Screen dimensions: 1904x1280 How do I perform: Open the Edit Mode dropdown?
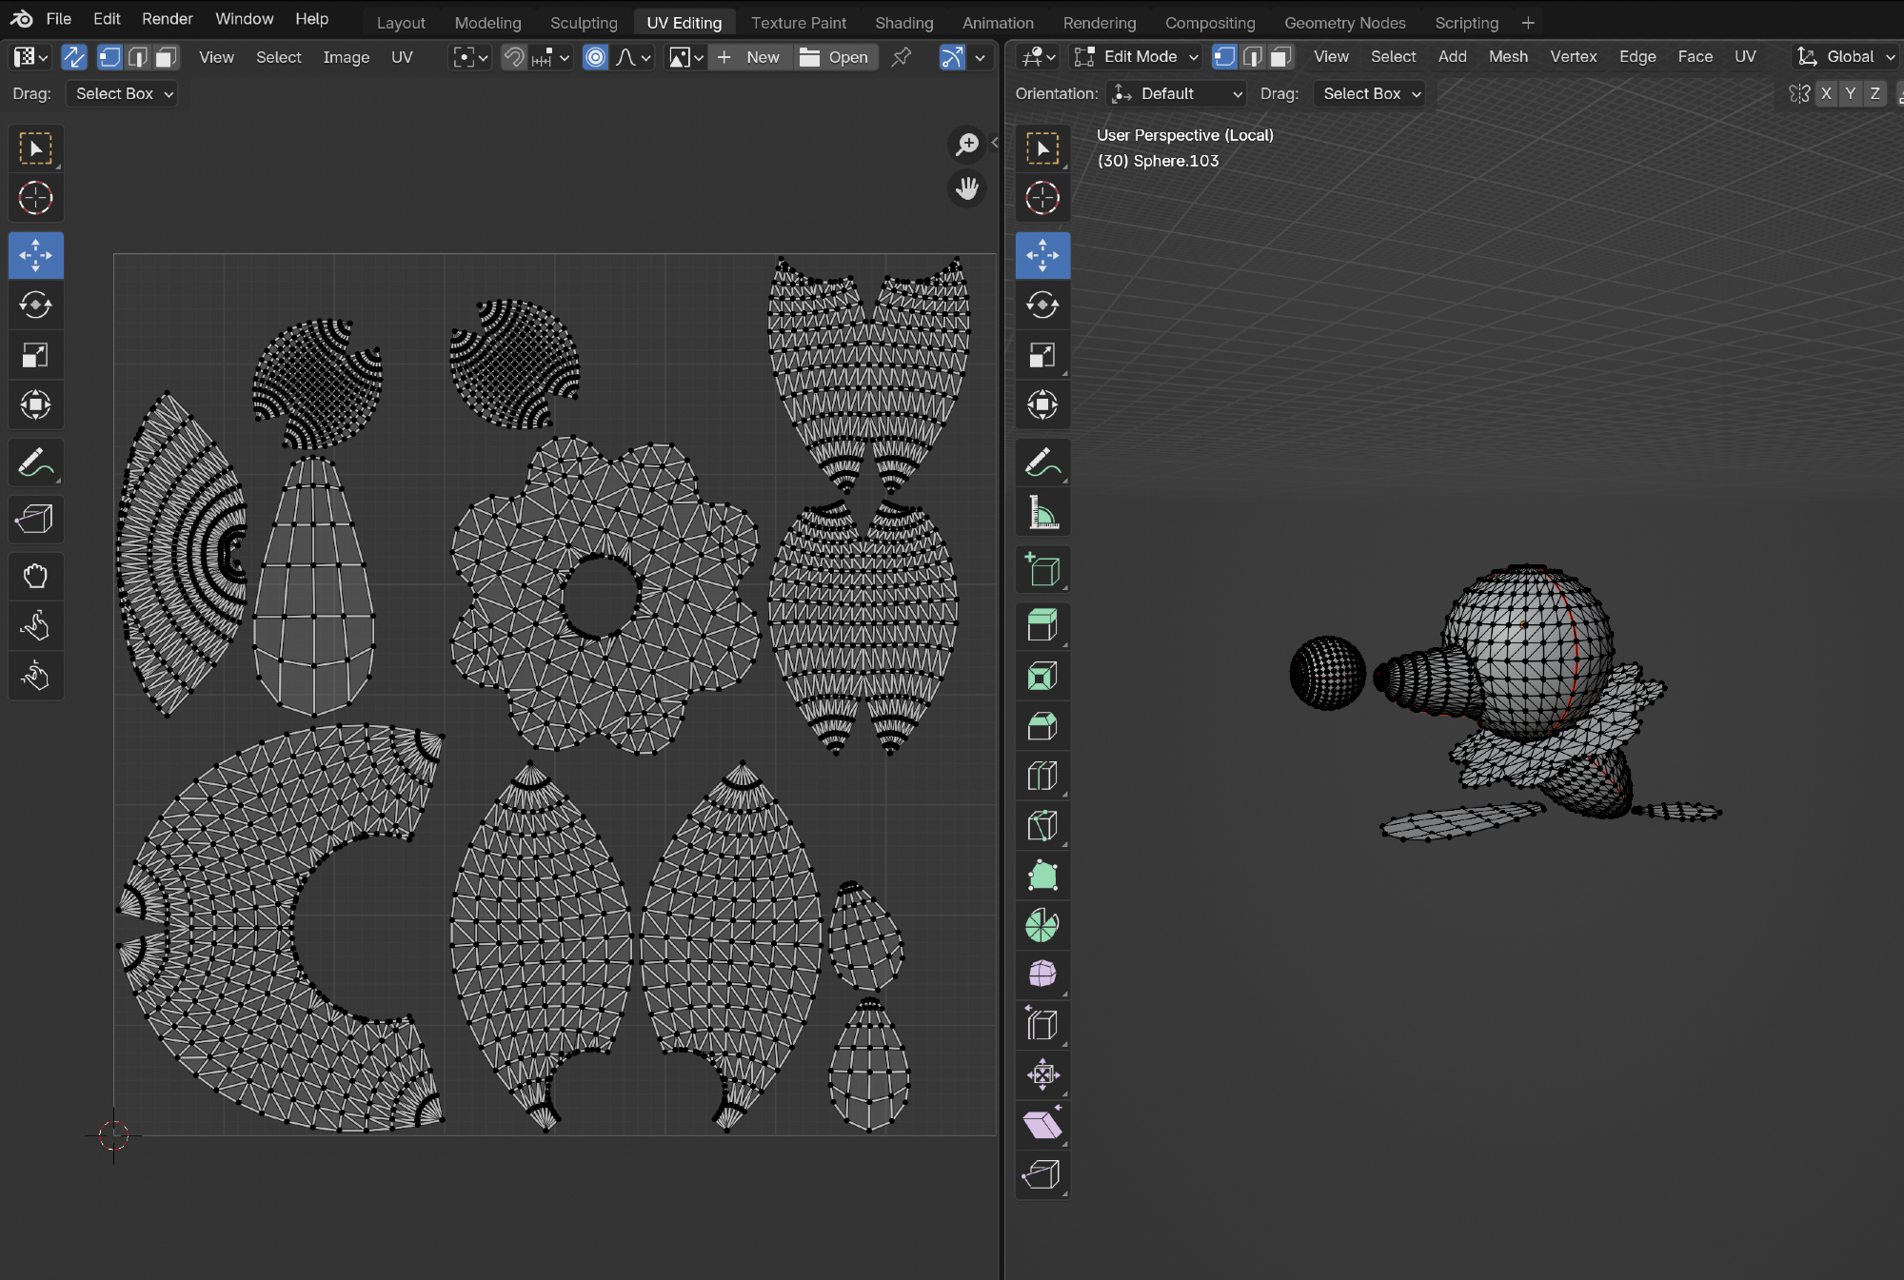[1137, 57]
